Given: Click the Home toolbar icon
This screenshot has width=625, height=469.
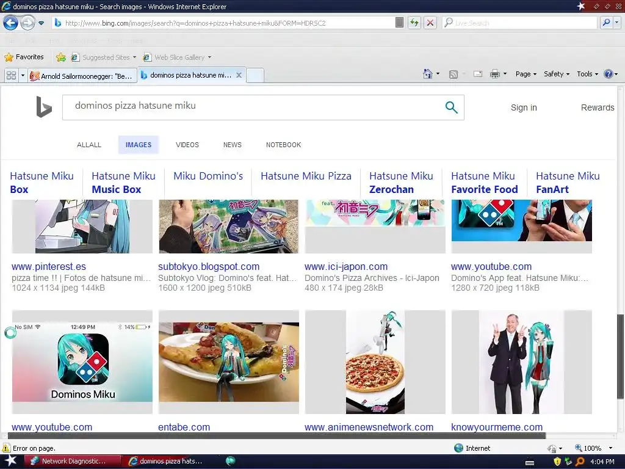Looking at the screenshot, I should coord(428,74).
